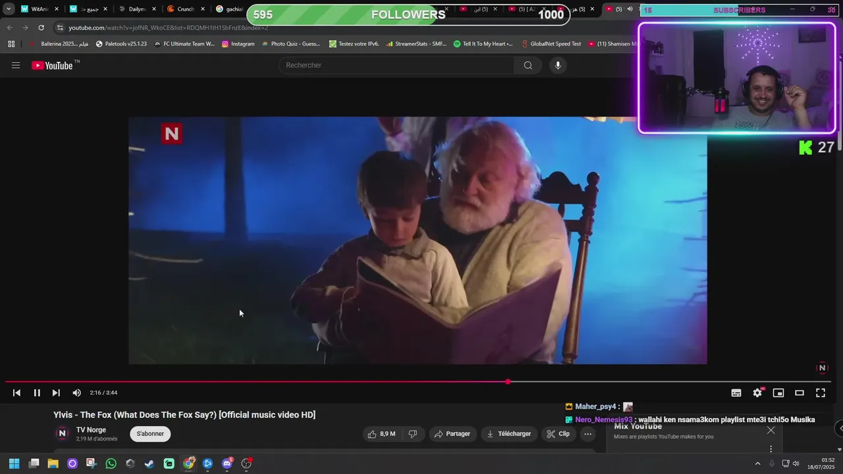This screenshot has width=843, height=474.
Task: Like the video with 8,9 M thumbs up
Action: pyautogui.click(x=382, y=434)
